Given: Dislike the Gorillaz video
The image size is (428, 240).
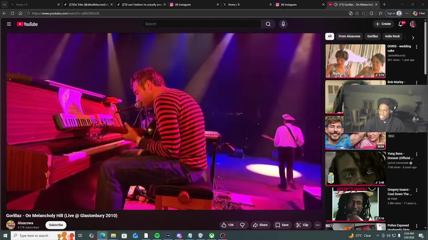Looking at the screenshot, I should coord(242,225).
